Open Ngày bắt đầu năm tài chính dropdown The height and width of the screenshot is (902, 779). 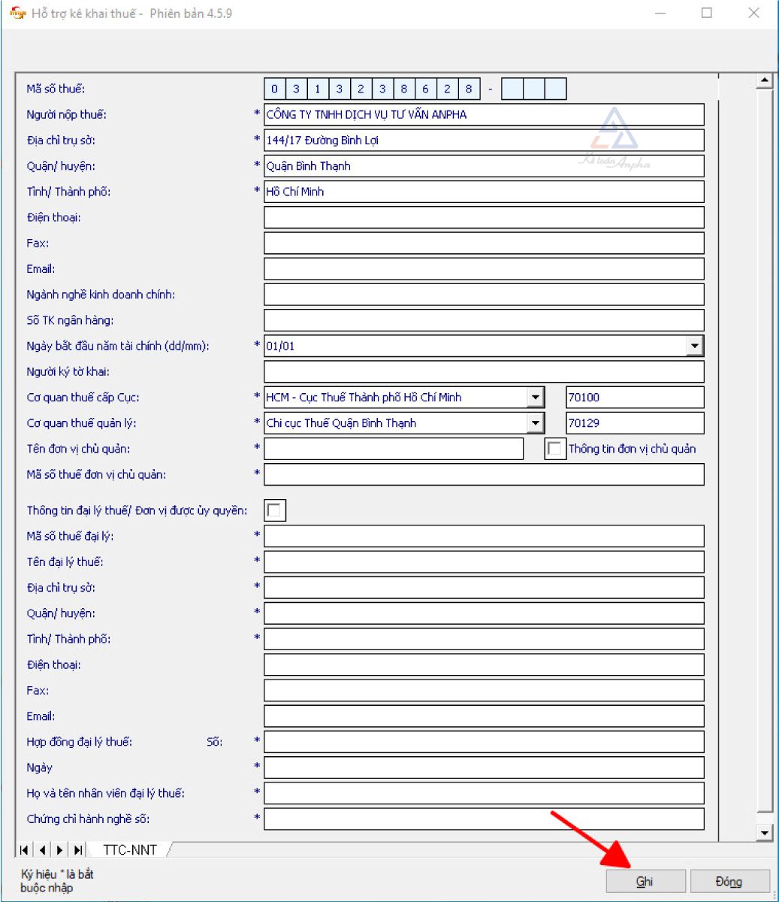click(694, 346)
